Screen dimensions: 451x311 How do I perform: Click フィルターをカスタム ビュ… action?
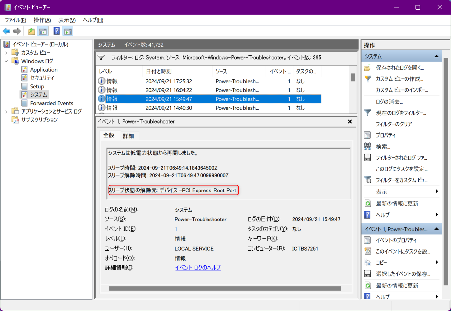point(401,180)
